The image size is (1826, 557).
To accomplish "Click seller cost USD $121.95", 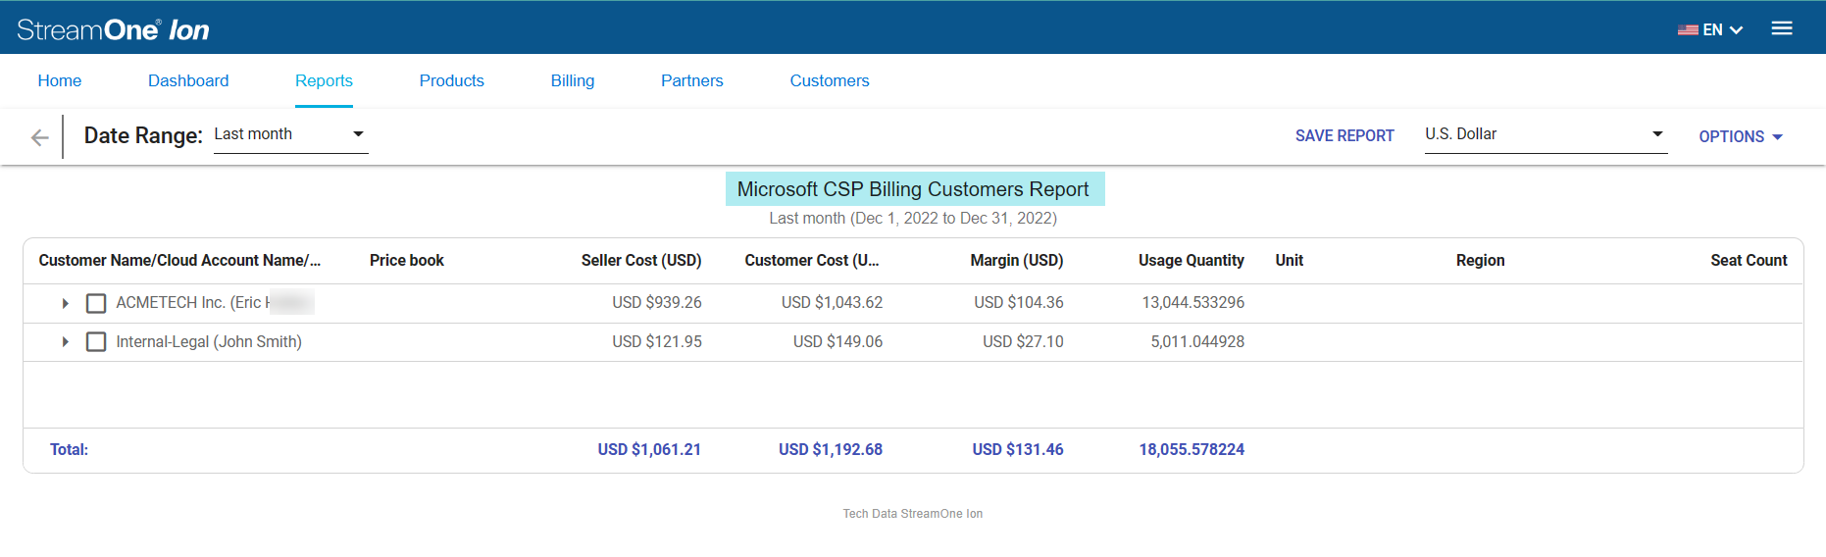I will (x=657, y=342).
